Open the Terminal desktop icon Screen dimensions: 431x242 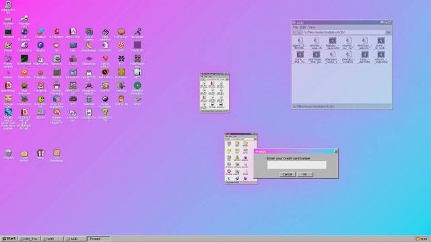[8, 34]
